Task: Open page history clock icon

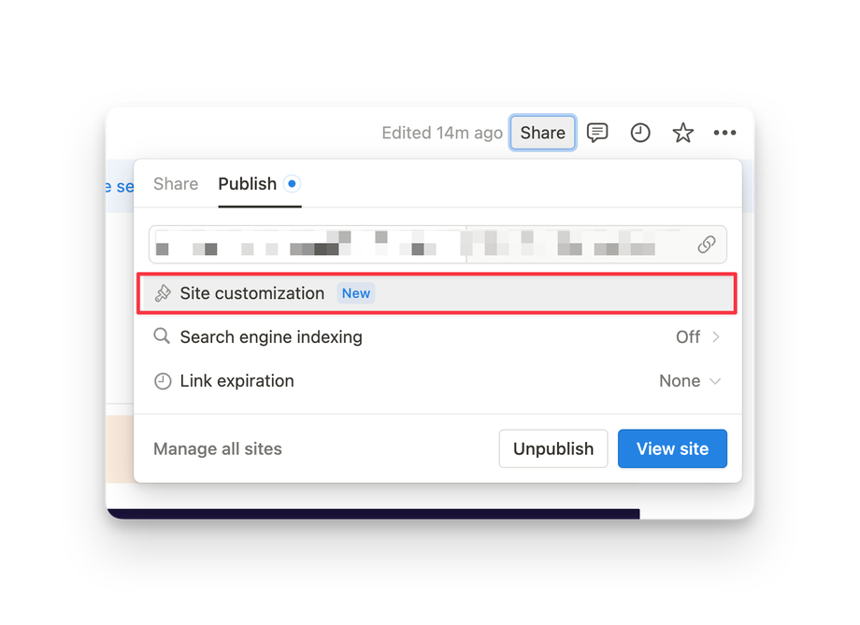Action: pos(640,133)
